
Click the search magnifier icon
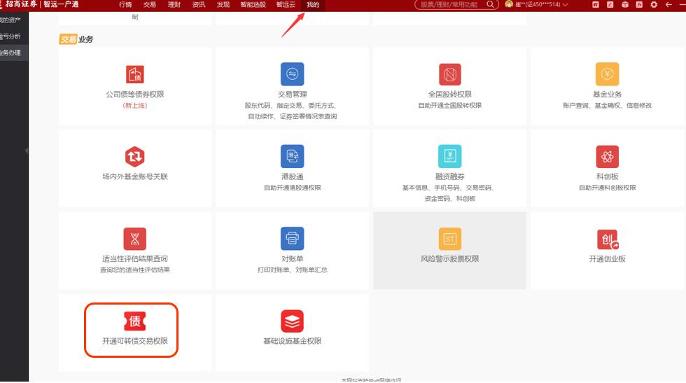tap(490, 4)
